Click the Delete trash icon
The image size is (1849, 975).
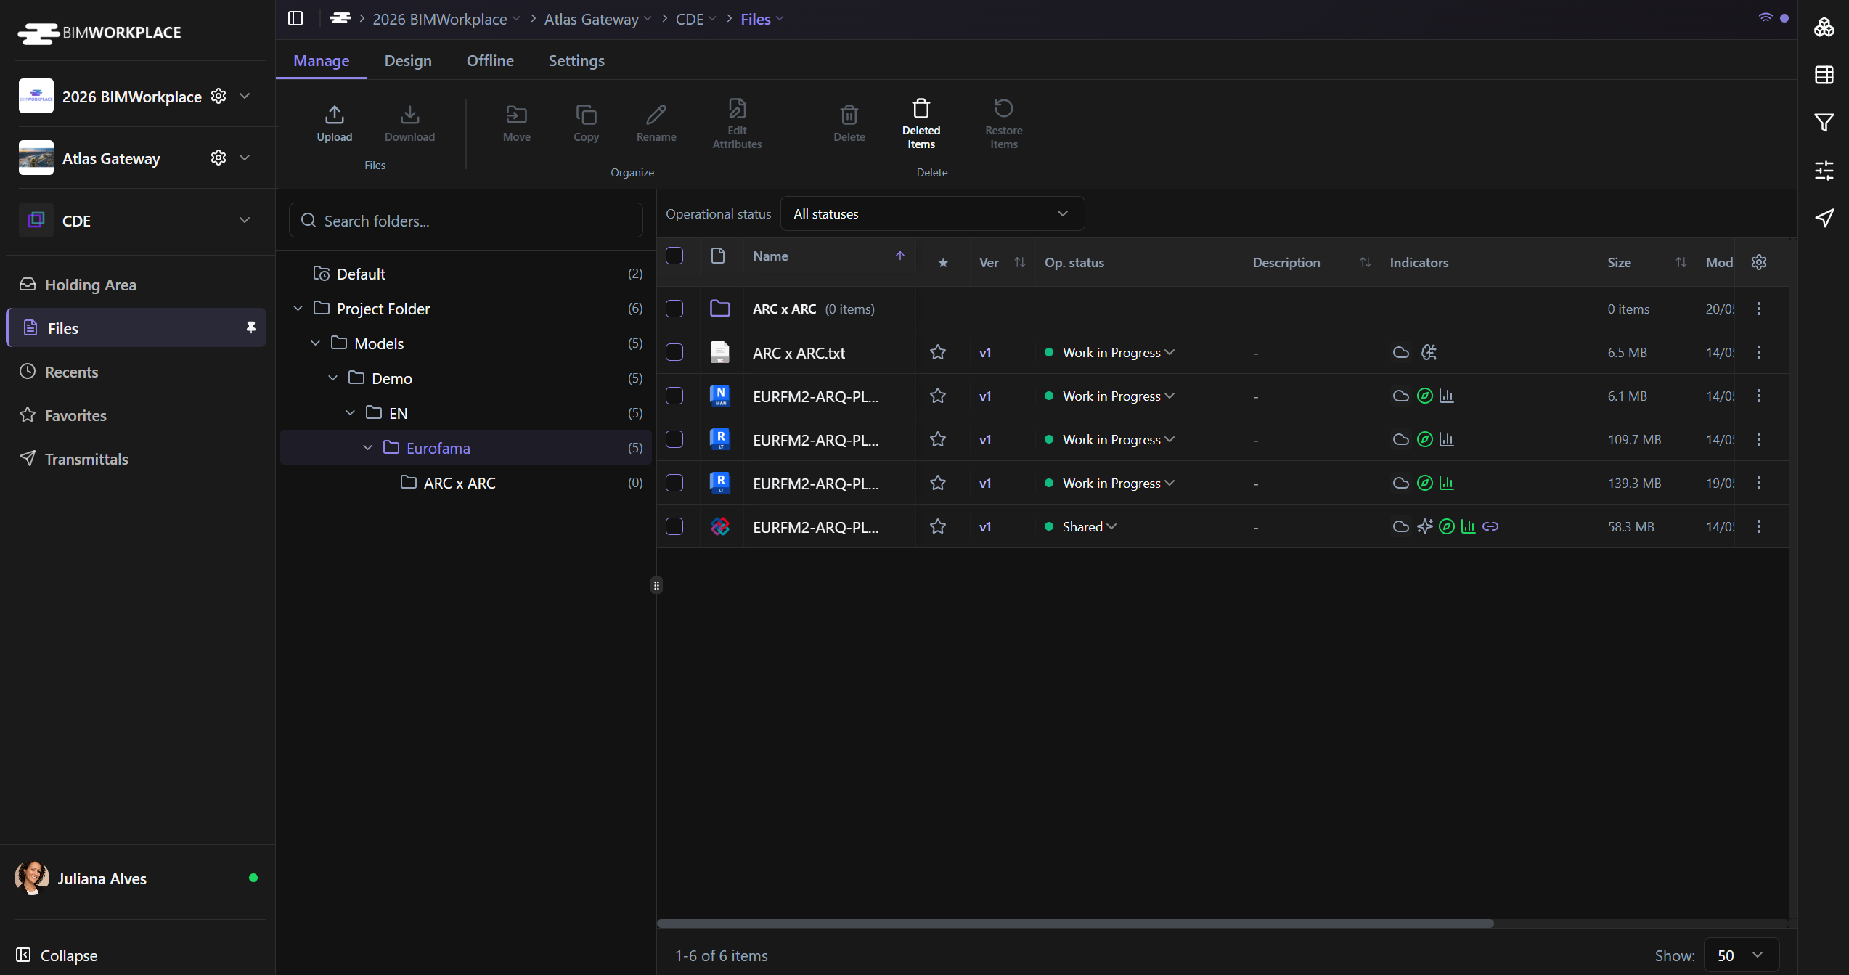(849, 115)
